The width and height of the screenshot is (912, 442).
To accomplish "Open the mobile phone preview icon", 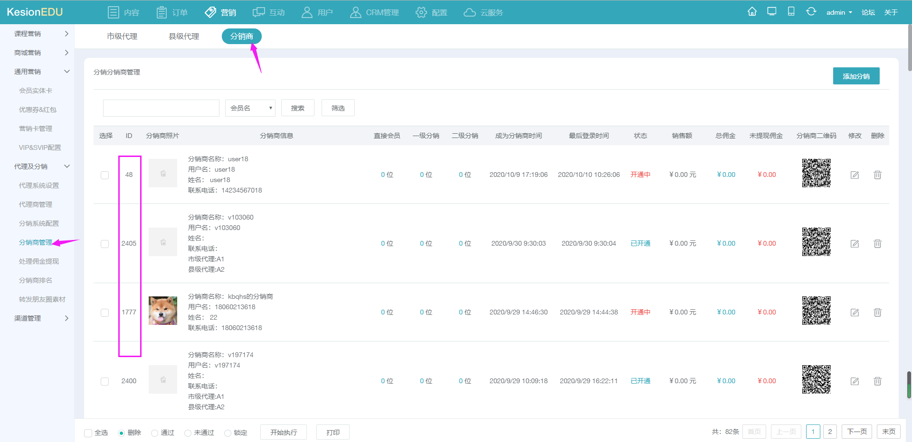I will tap(791, 12).
